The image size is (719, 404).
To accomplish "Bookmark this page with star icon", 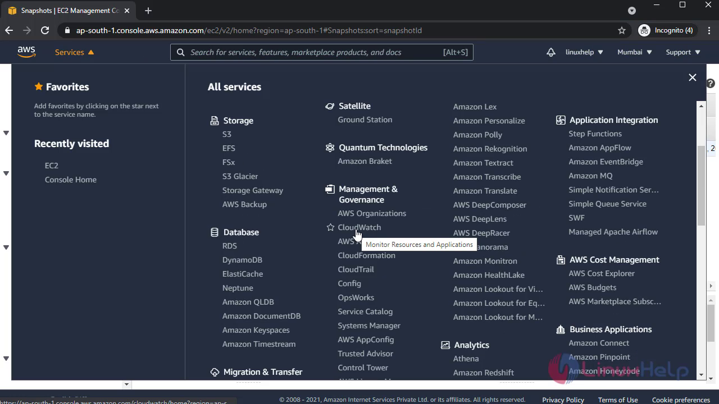I will point(622,30).
